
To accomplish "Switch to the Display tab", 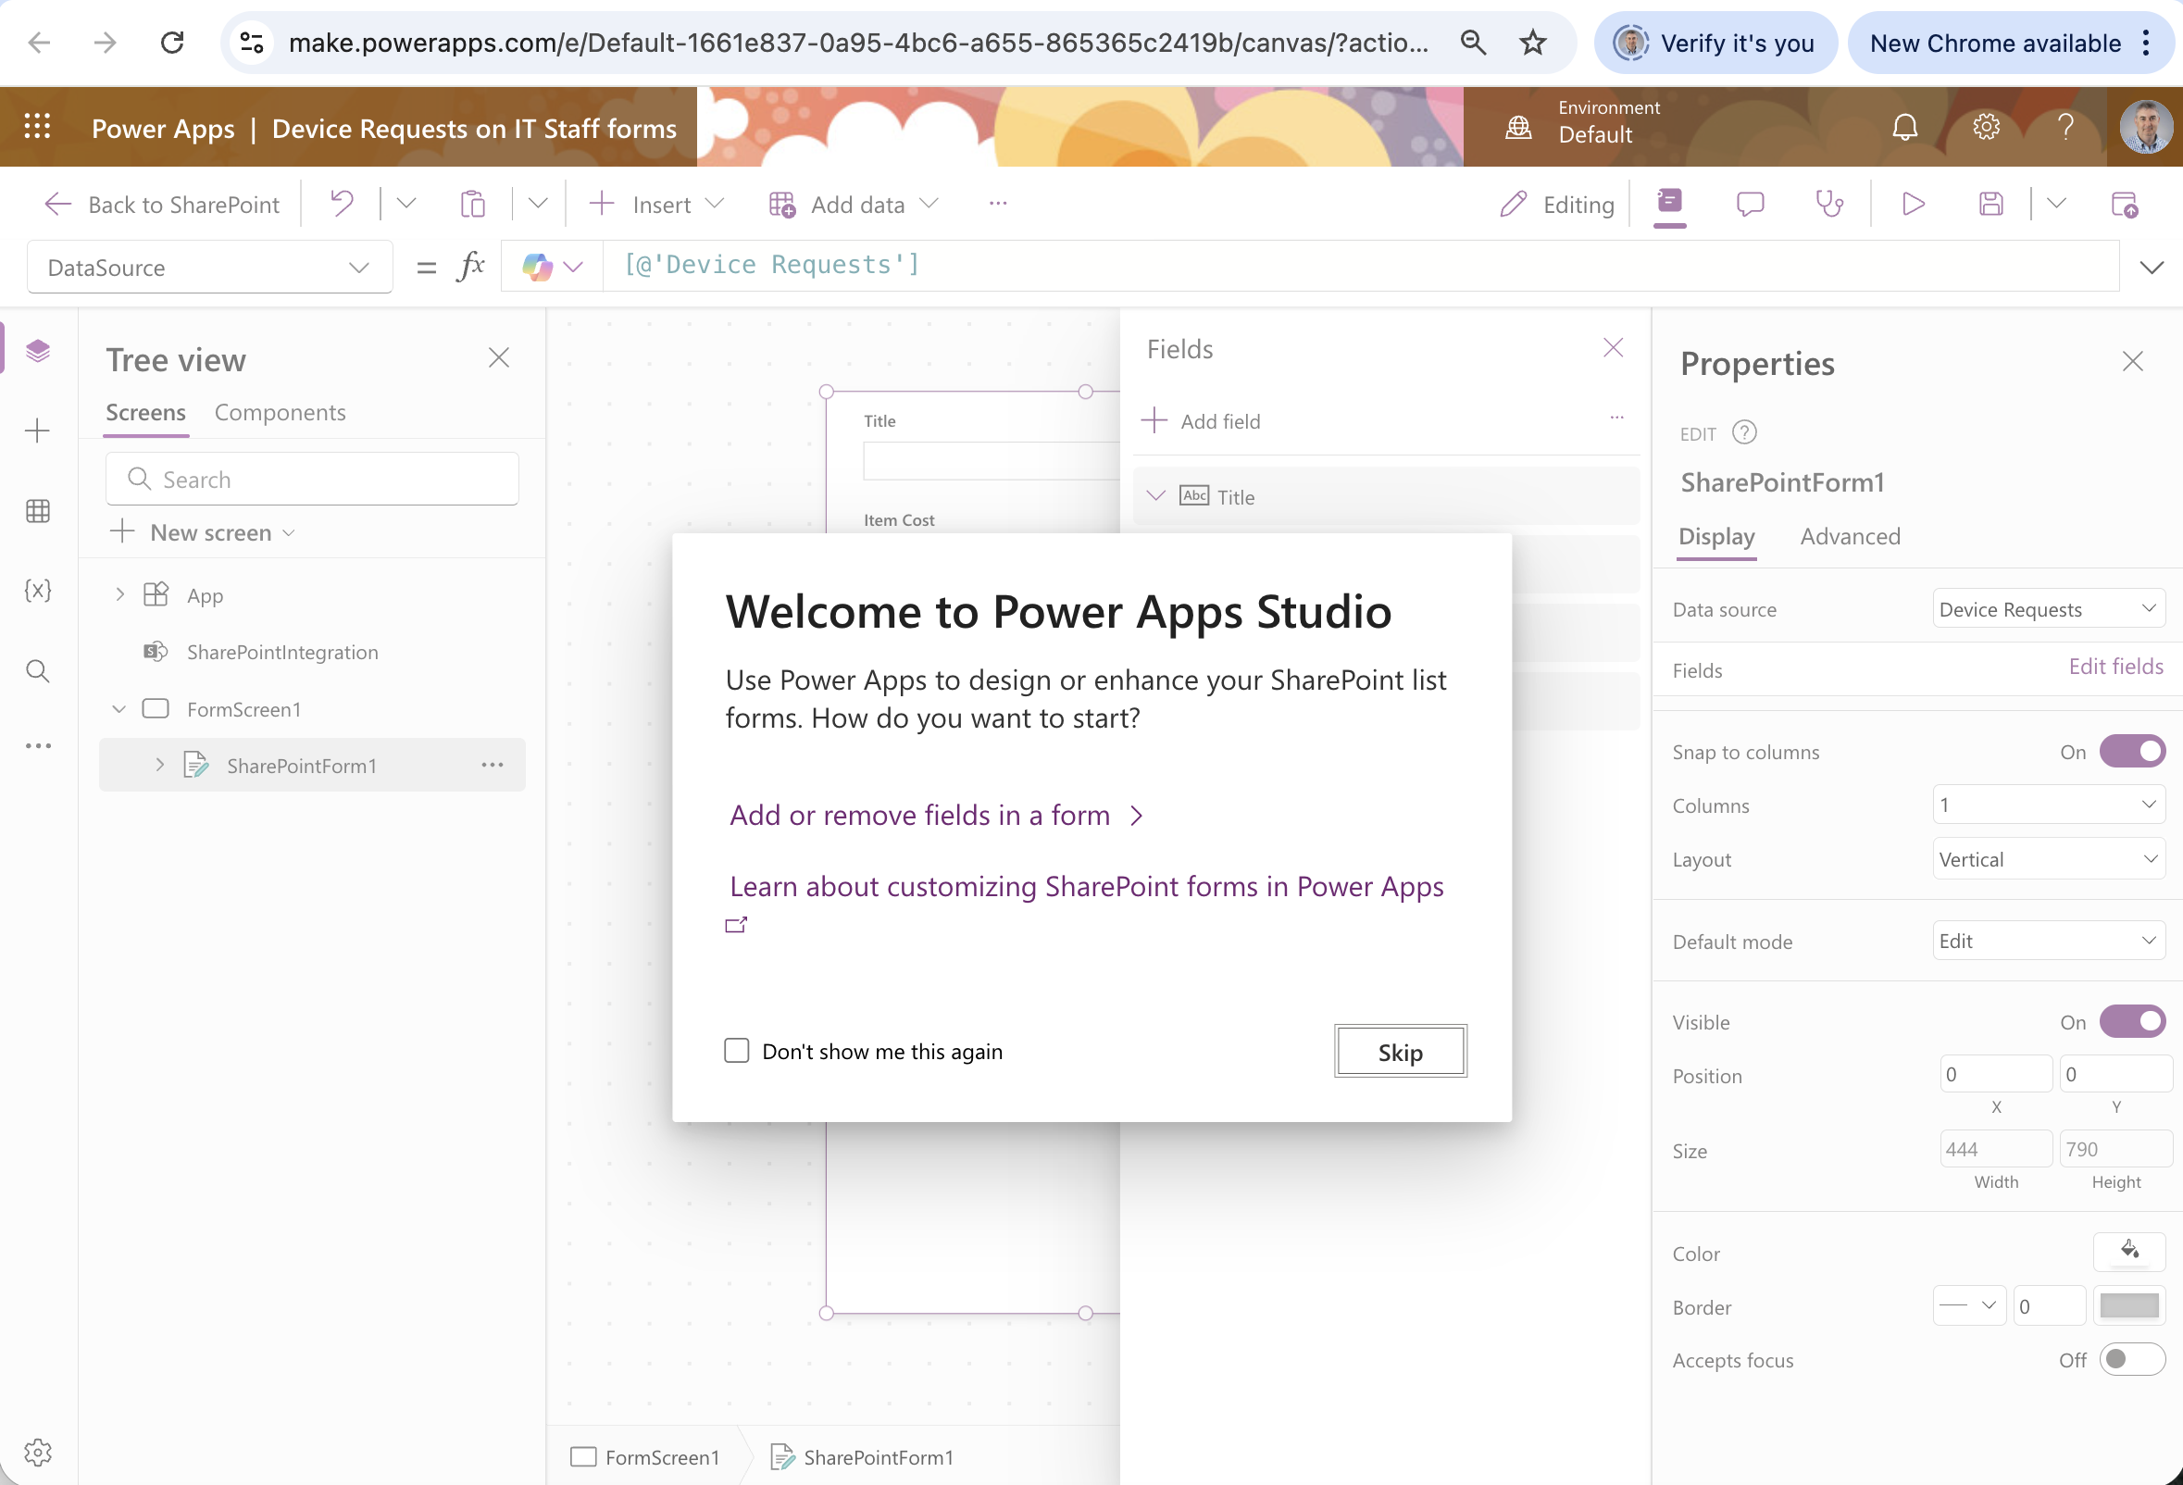I will point(1716,536).
